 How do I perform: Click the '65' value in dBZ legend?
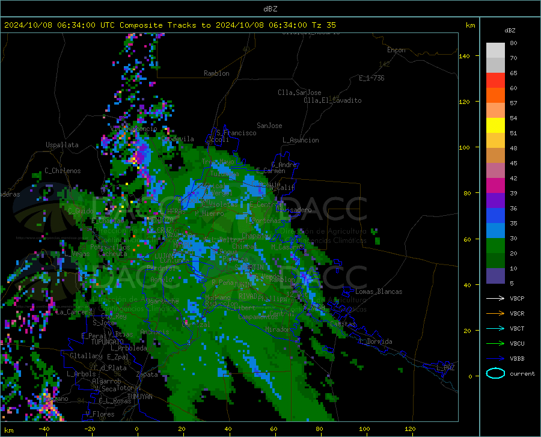[x=513, y=73]
